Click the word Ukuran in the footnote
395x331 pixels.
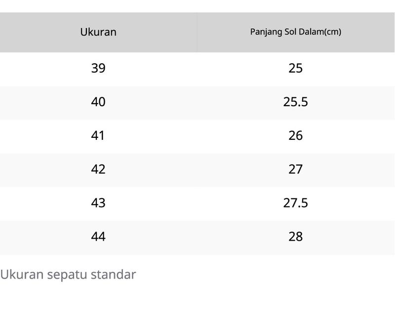tap(22, 274)
